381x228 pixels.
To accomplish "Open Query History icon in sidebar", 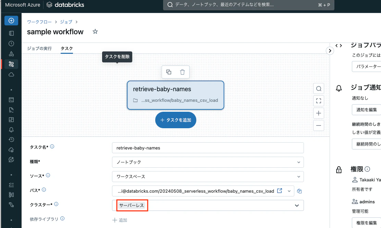I will click(11, 140).
